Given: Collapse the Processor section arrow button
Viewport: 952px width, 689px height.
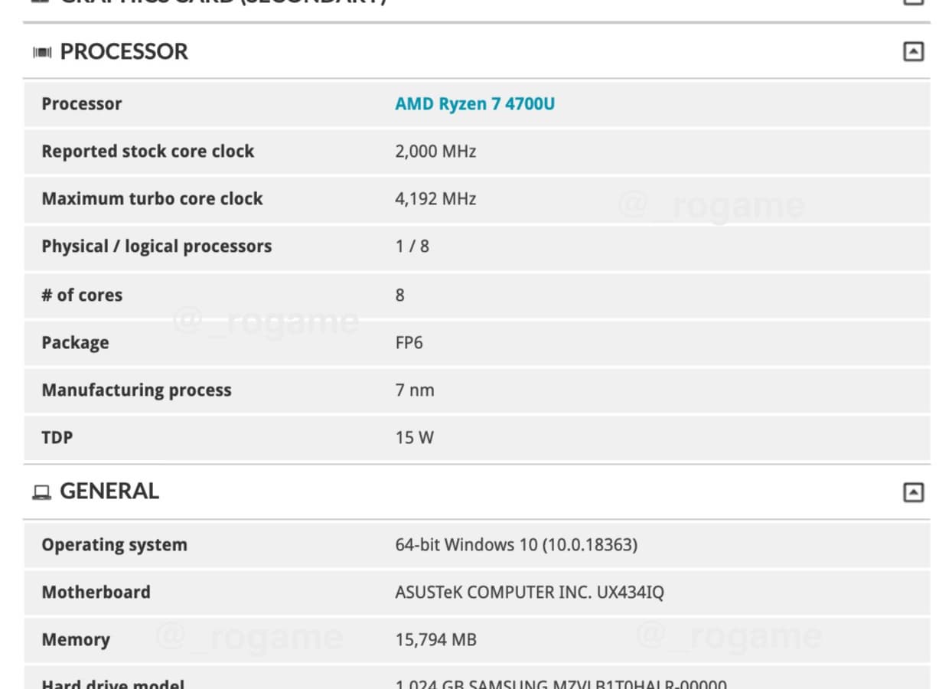Looking at the screenshot, I should 913,52.
